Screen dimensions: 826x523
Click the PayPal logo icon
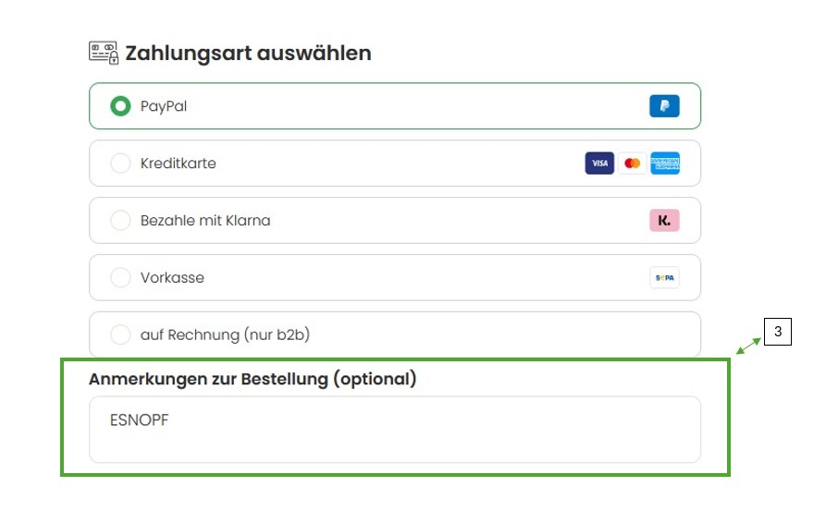[x=664, y=105]
